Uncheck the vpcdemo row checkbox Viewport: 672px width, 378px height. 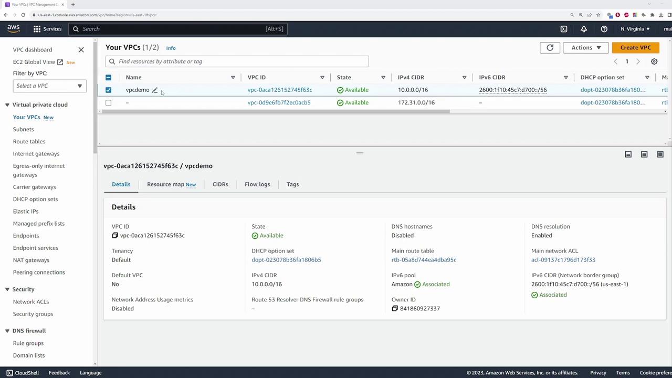pyautogui.click(x=108, y=90)
